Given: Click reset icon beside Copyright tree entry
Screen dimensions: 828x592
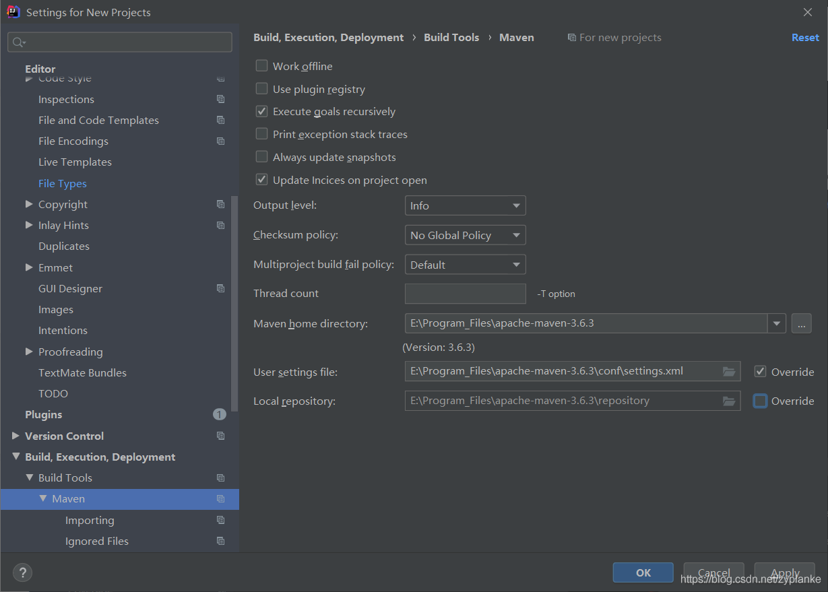Looking at the screenshot, I should coord(220,203).
